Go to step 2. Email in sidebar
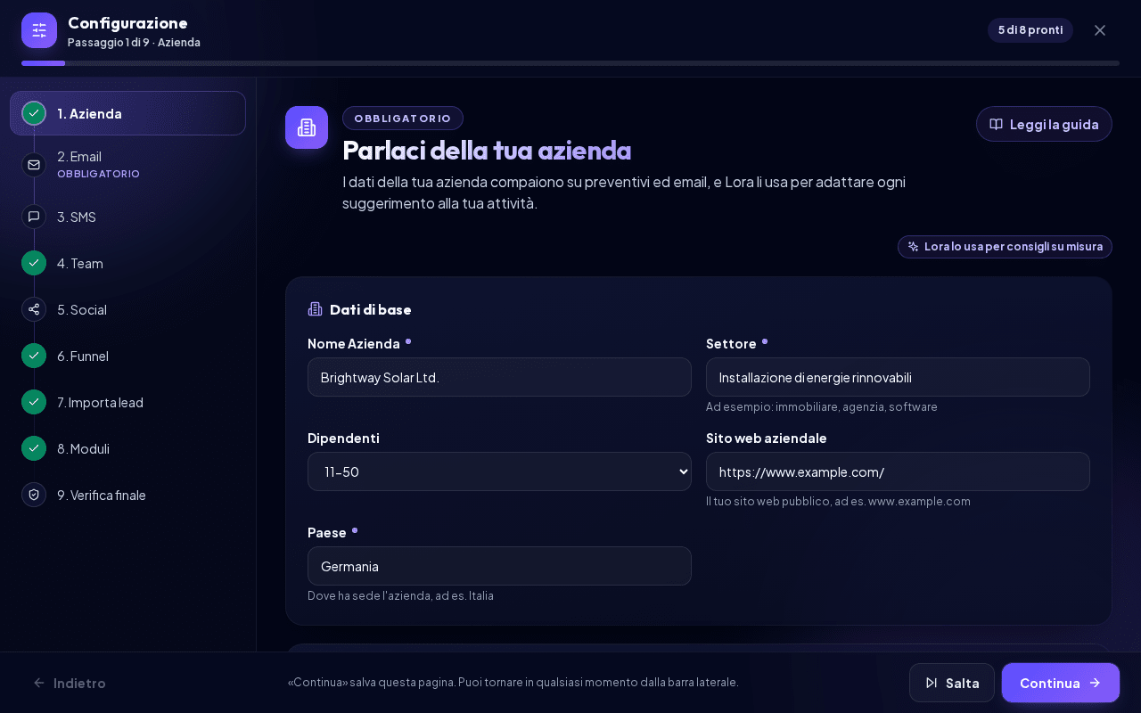Screen dimensions: 1141x713 (x=127, y=165)
